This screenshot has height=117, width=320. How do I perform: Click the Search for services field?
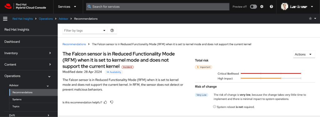pyautogui.click(x=157, y=7)
